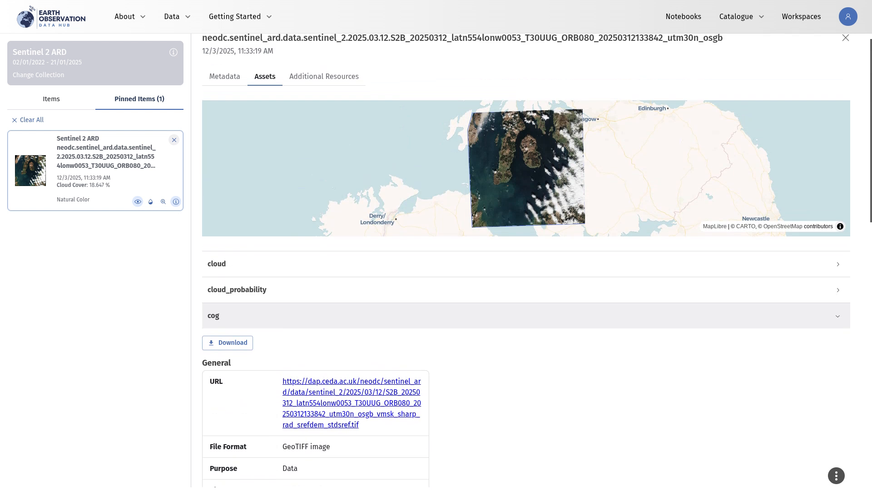Open the opacity droplet control on pinned item
The image size is (872, 490).
[x=150, y=202]
